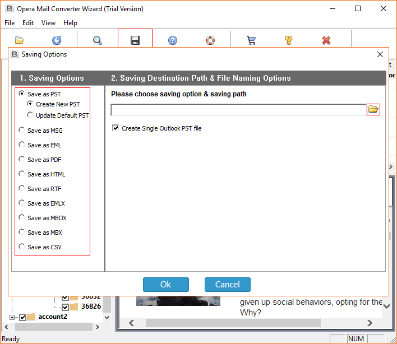The image size is (397, 344).
Task: Click folder icon beside 36826
Action: click(x=73, y=306)
